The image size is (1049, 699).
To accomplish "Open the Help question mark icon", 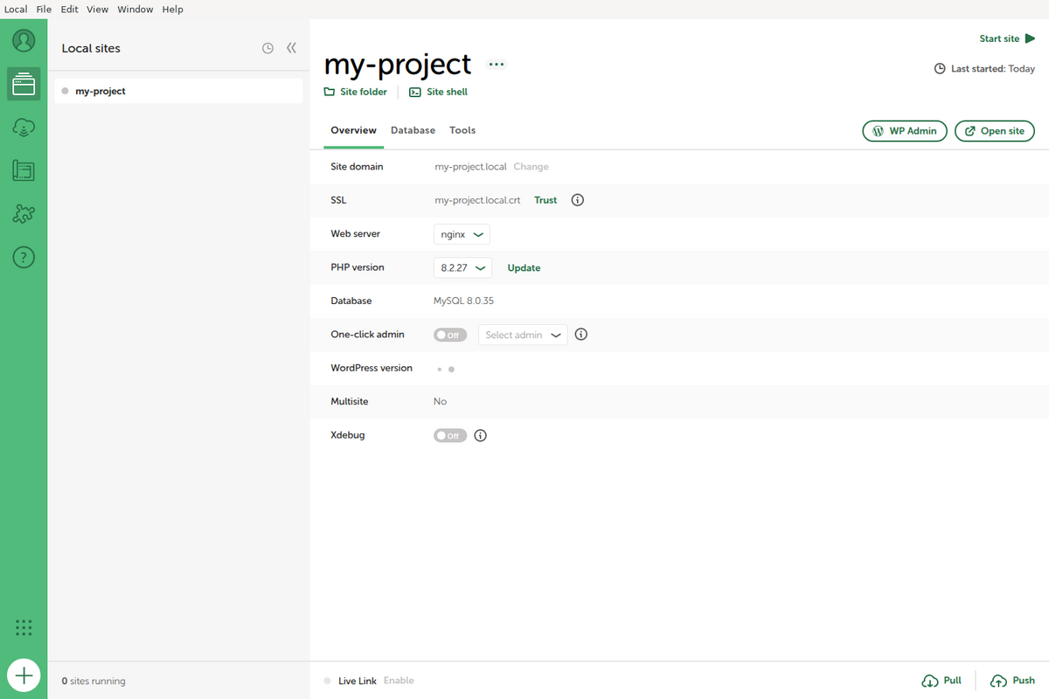I will [24, 257].
